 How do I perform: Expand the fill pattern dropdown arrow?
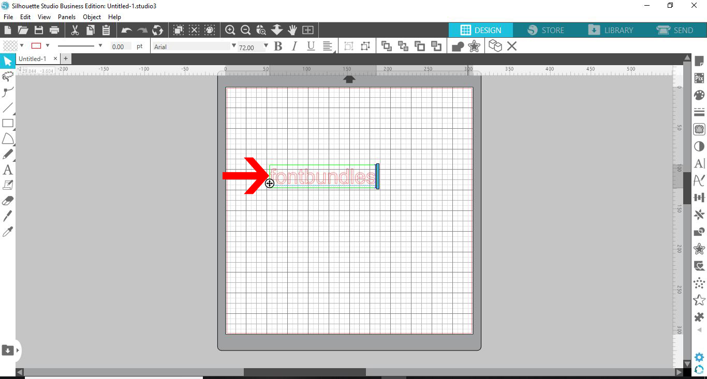pos(22,46)
